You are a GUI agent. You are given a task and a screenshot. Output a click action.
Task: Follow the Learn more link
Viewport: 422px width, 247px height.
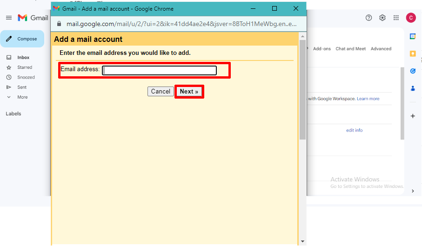pos(368,99)
